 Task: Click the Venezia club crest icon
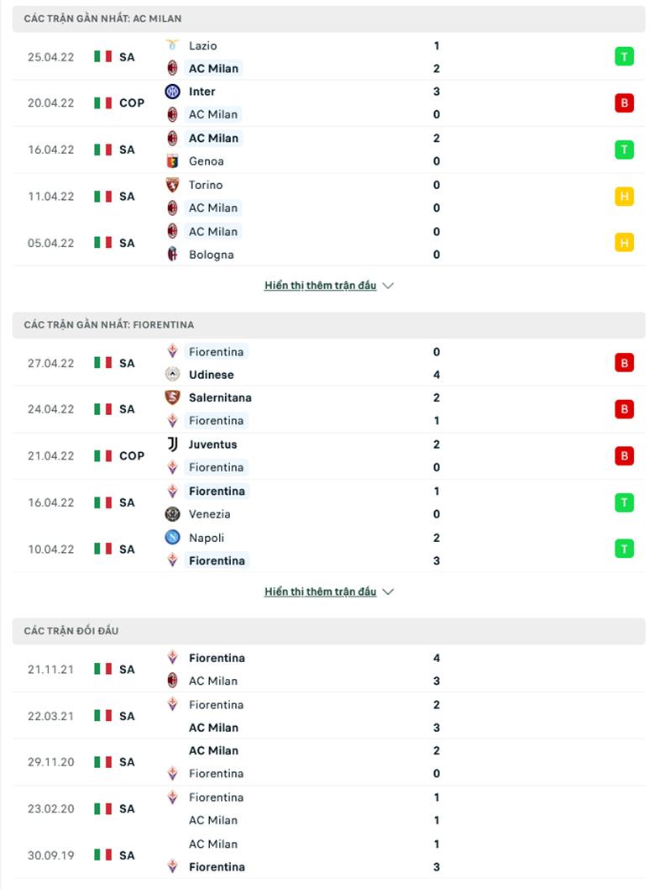pyautogui.click(x=172, y=513)
